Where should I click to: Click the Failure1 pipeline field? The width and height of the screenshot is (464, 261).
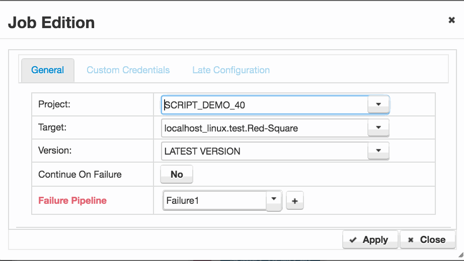point(215,200)
